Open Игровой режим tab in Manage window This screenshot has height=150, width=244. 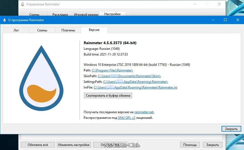click(86, 14)
